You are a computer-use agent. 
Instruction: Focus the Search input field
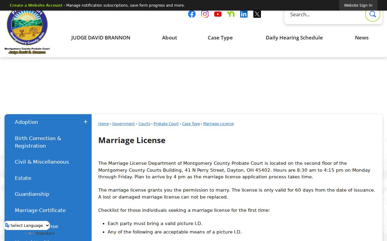(325, 14)
